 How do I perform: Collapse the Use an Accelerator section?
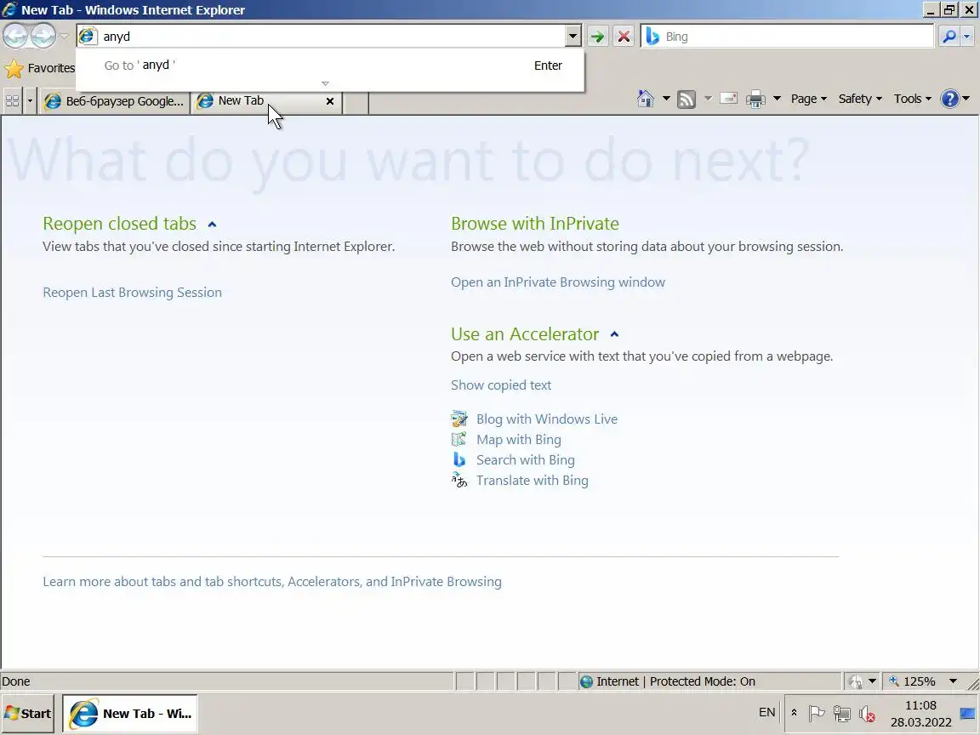pyautogui.click(x=614, y=334)
